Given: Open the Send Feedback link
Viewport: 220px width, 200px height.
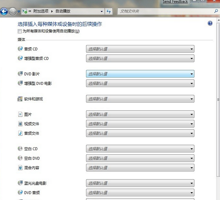Looking at the screenshot, I should (x=175, y=1).
